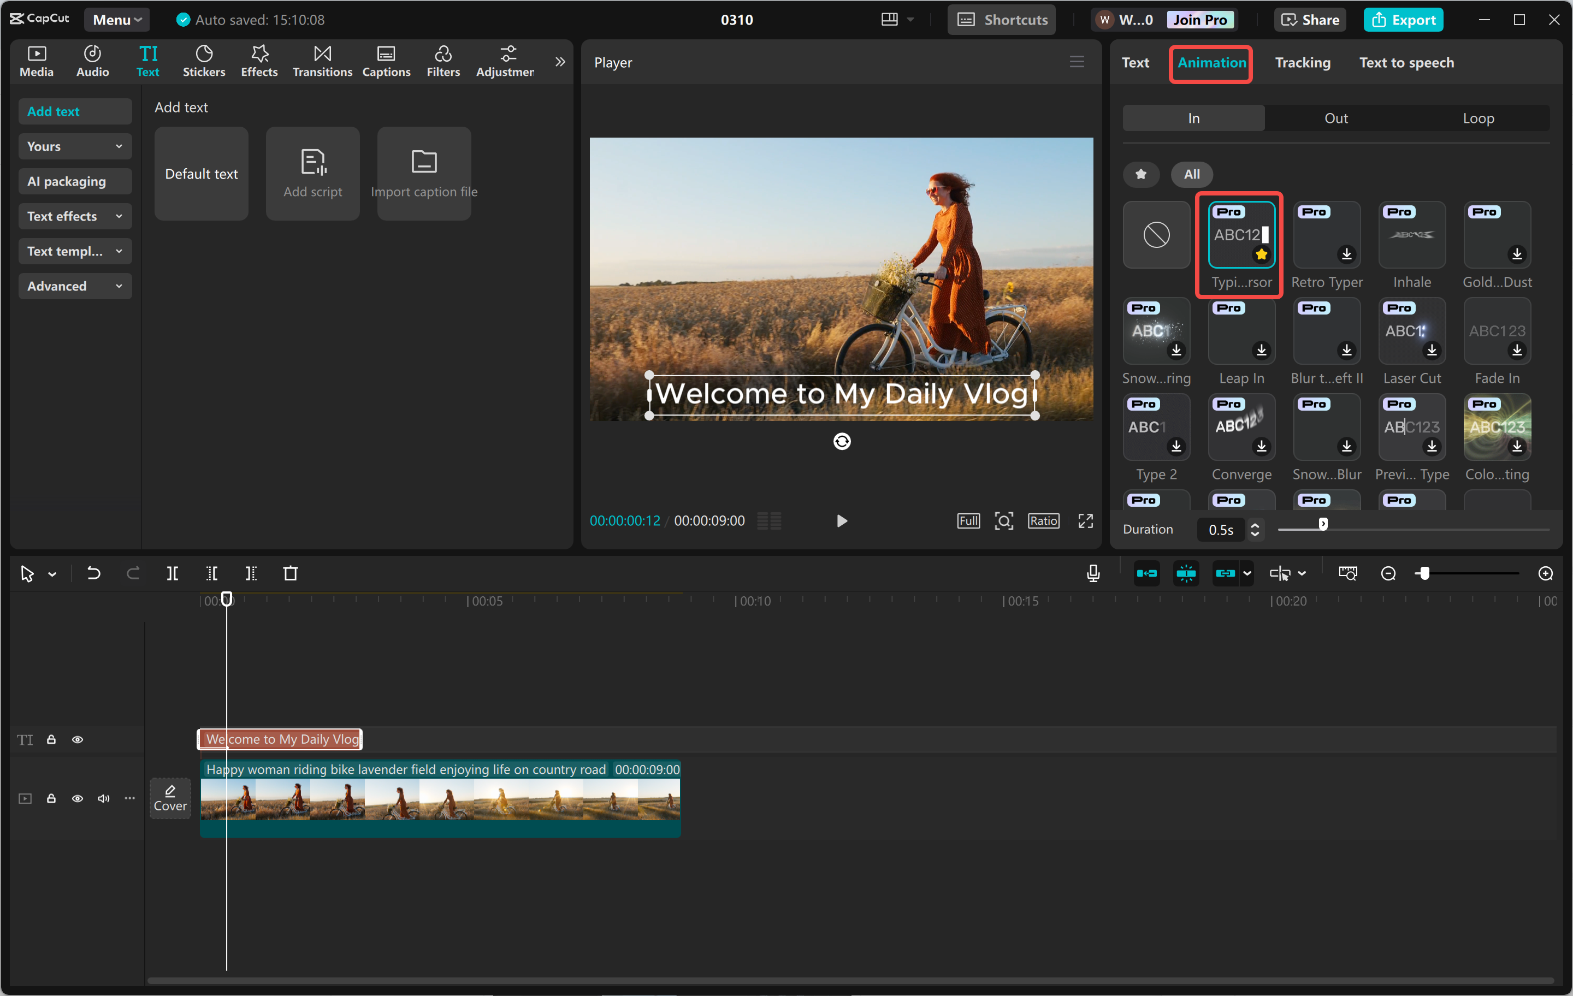Open the Out animation tab
1573x996 pixels.
tap(1336, 117)
